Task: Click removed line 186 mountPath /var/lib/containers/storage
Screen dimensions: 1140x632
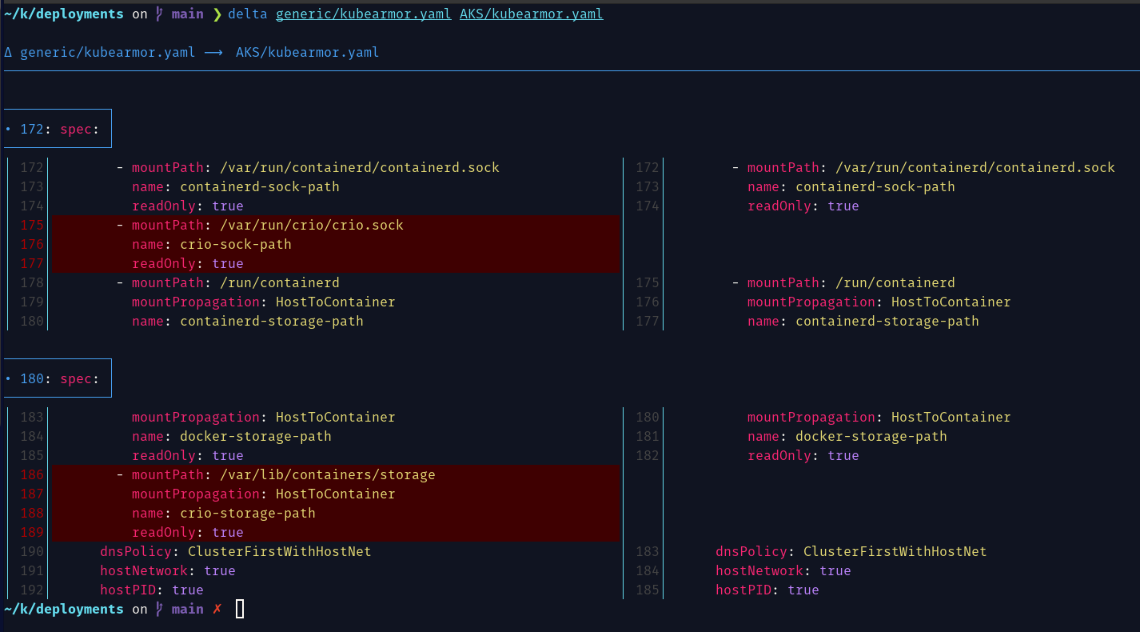Action: click(x=276, y=475)
